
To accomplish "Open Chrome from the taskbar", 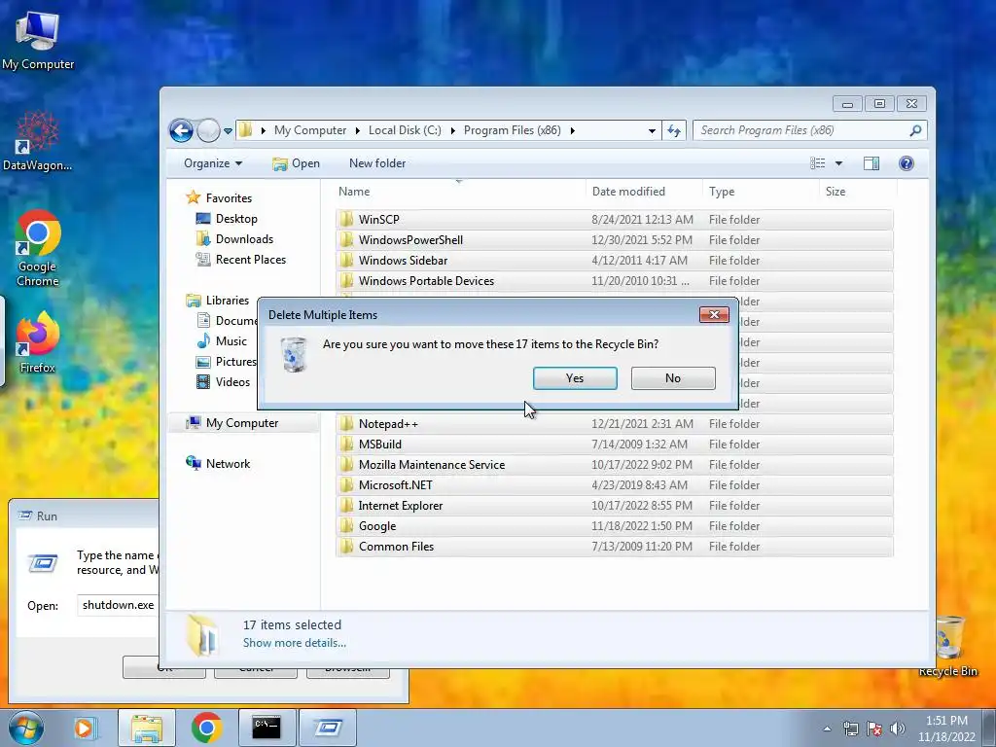I will [206, 728].
